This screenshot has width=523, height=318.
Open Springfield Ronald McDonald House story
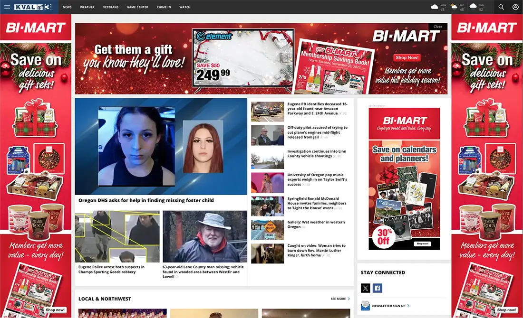pos(317,203)
